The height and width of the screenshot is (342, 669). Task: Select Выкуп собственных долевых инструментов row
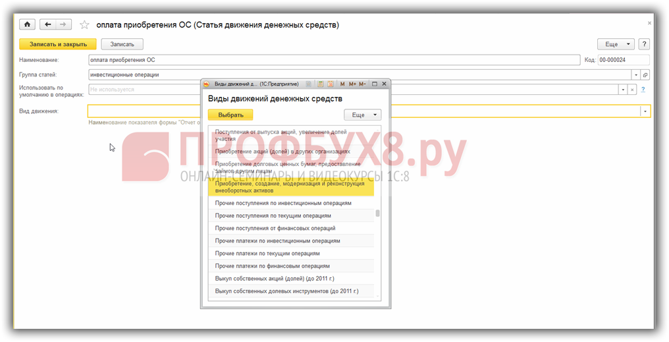pos(291,291)
